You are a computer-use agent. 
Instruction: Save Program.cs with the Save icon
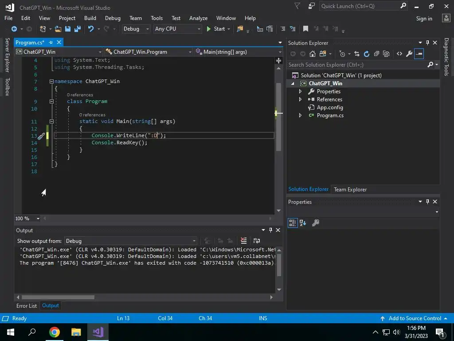(68, 29)
